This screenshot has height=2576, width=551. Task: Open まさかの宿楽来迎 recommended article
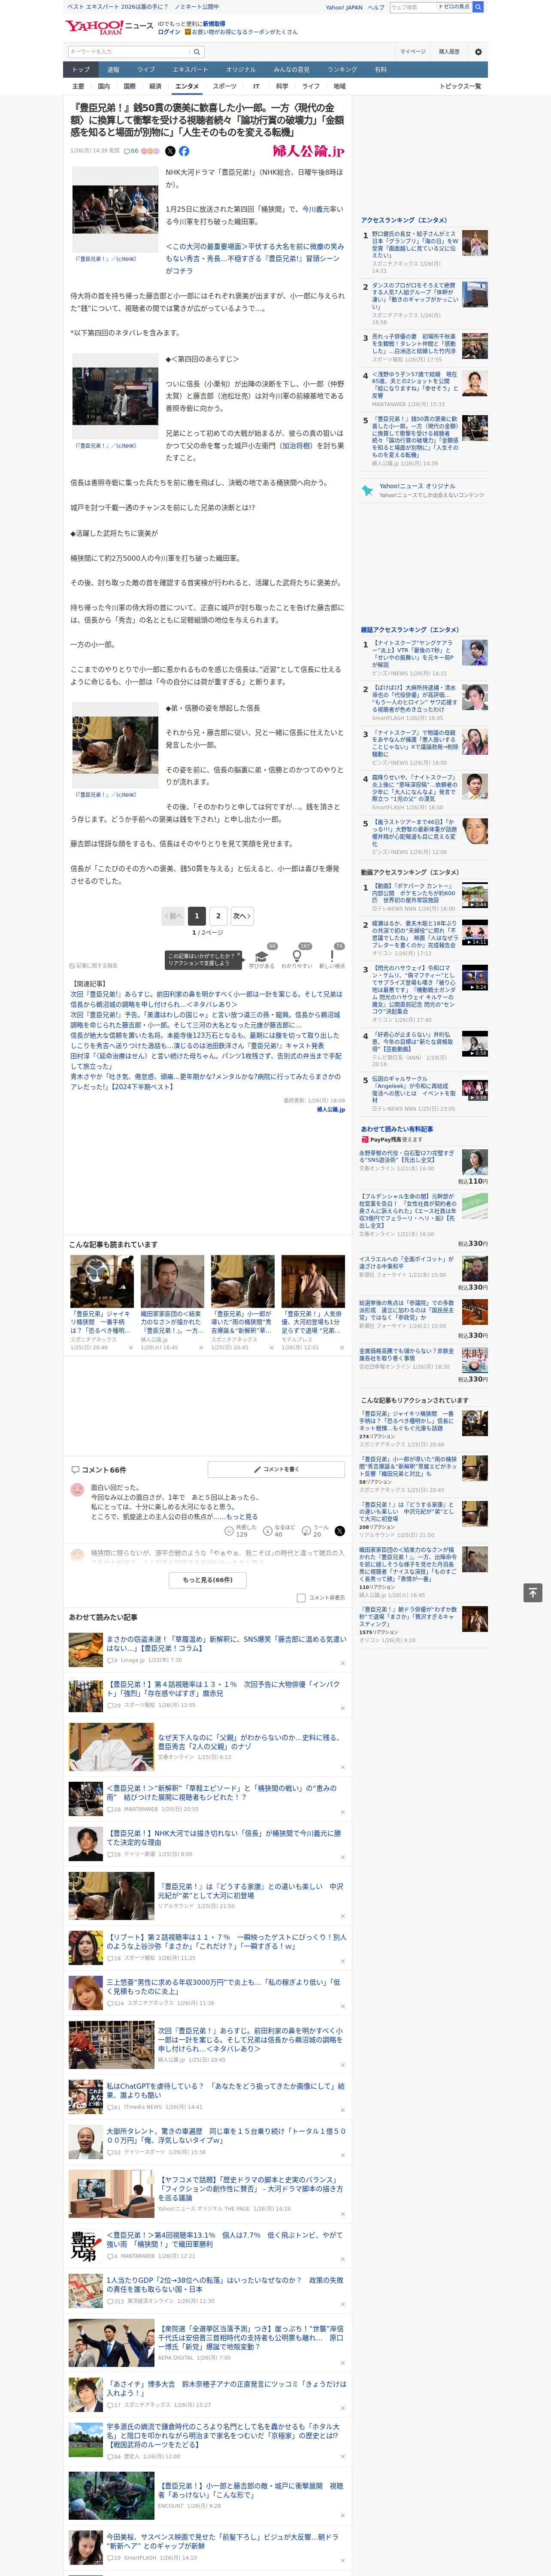(x=226, y=1643)
